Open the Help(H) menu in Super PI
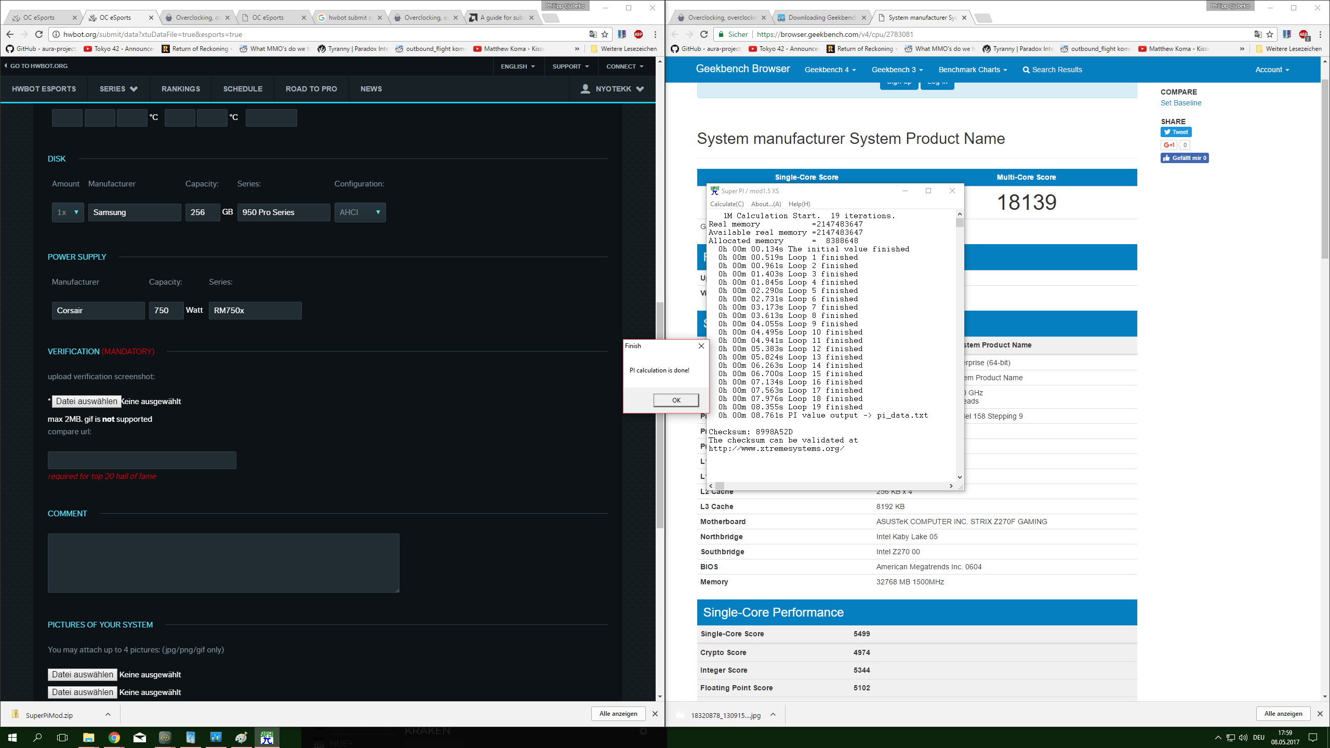 (799, 204)
